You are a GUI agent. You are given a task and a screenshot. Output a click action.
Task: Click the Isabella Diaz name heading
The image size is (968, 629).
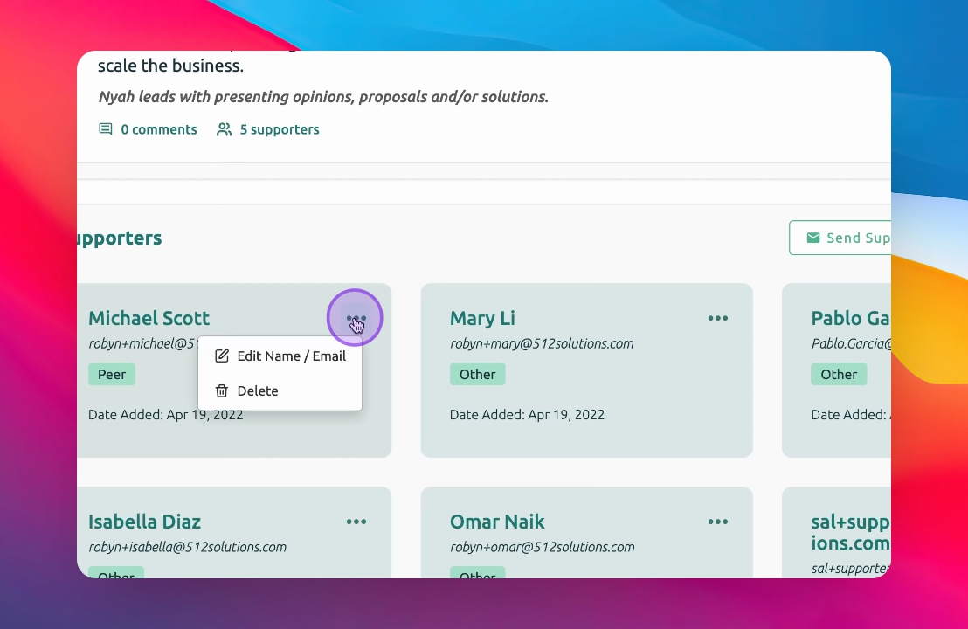(x=144, y=522)
